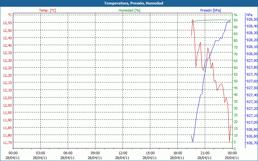Click temperature axis value "12,15"
Screen dimensions: 258x161
click(x=7, y=83)
